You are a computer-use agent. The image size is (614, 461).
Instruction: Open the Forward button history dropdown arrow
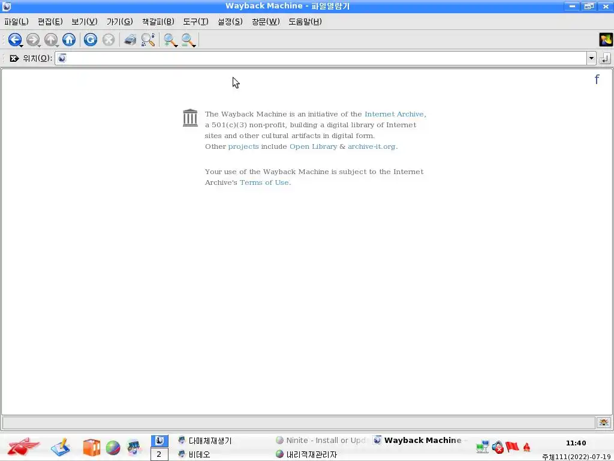(x=39, y=46)
